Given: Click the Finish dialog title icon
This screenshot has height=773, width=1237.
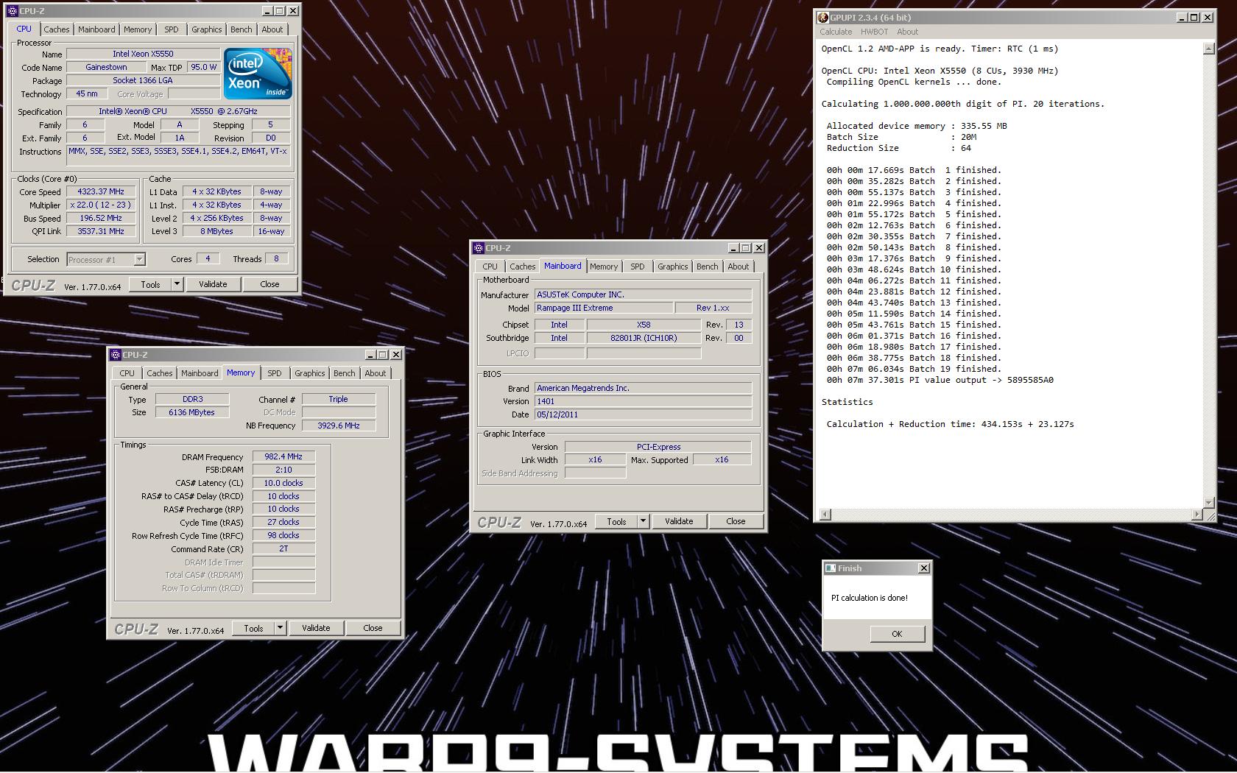Looking at the screenshot, I should [x=831, y=568].
